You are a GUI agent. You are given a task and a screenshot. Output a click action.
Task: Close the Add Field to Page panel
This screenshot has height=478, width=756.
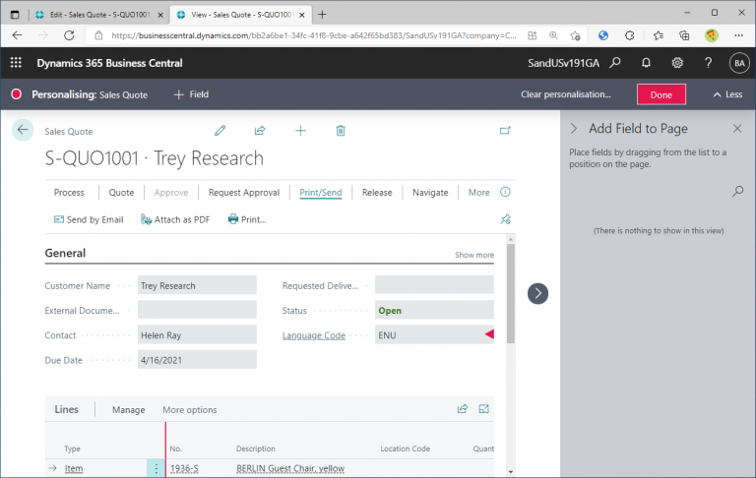pyautogui.click(x=737, y=129)
